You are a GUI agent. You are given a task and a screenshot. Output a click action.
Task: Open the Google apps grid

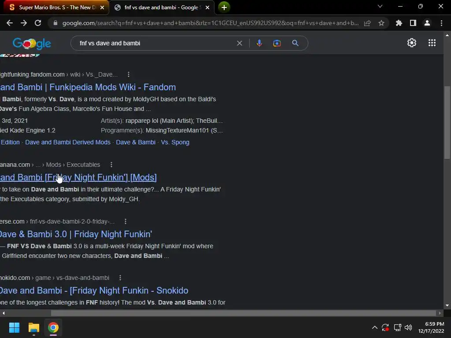pyautogui.click(x=432, y=43)
